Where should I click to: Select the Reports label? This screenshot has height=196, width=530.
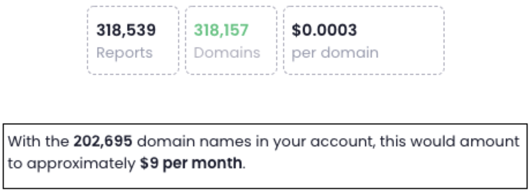point(124,52)
